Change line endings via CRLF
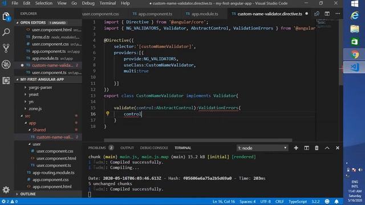The image size is (365, 205). (x=279, y=202)
